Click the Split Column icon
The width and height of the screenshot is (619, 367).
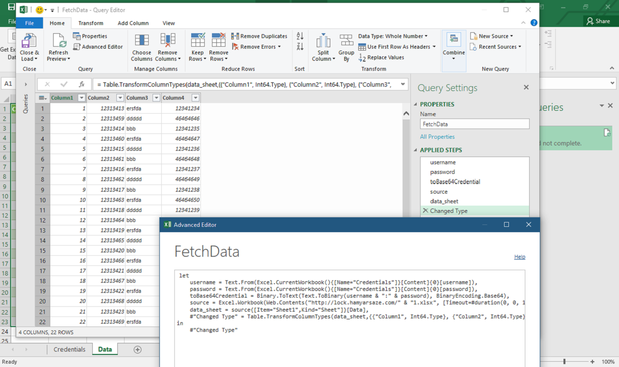pos(323,40)
